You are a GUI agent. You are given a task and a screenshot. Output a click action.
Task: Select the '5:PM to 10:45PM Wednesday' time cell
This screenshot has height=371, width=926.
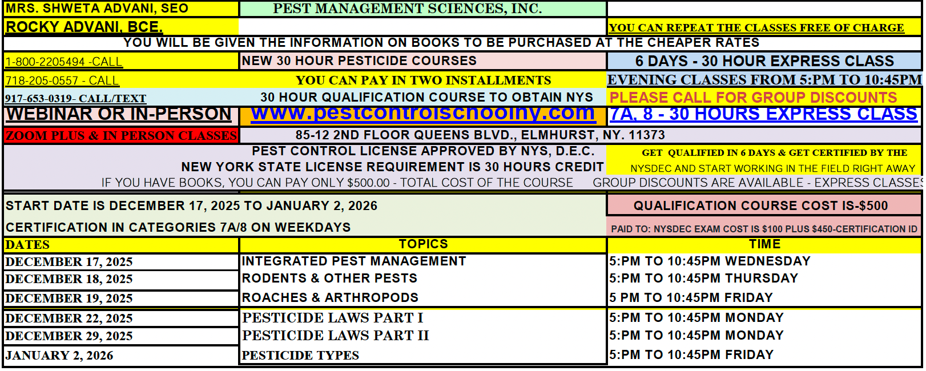[x=710, y=261]
